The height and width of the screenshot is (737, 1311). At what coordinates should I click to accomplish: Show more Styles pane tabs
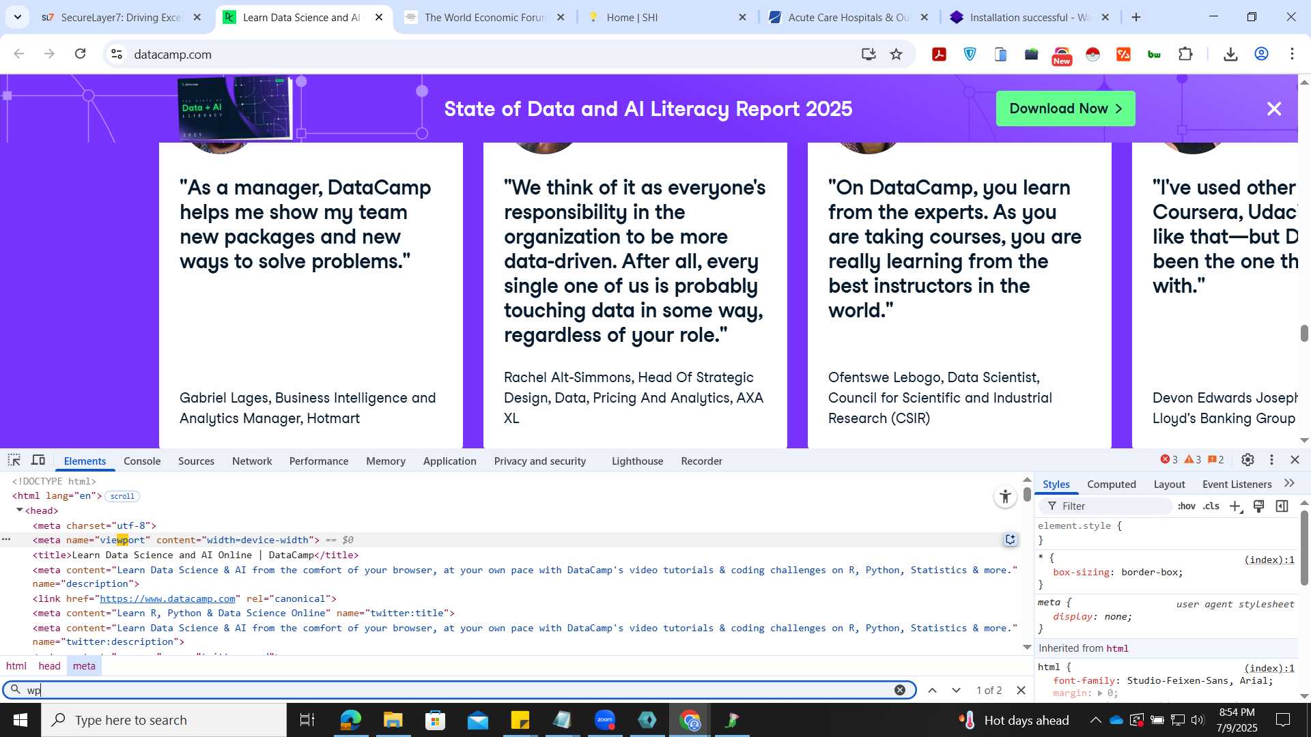coord(1289,484)
